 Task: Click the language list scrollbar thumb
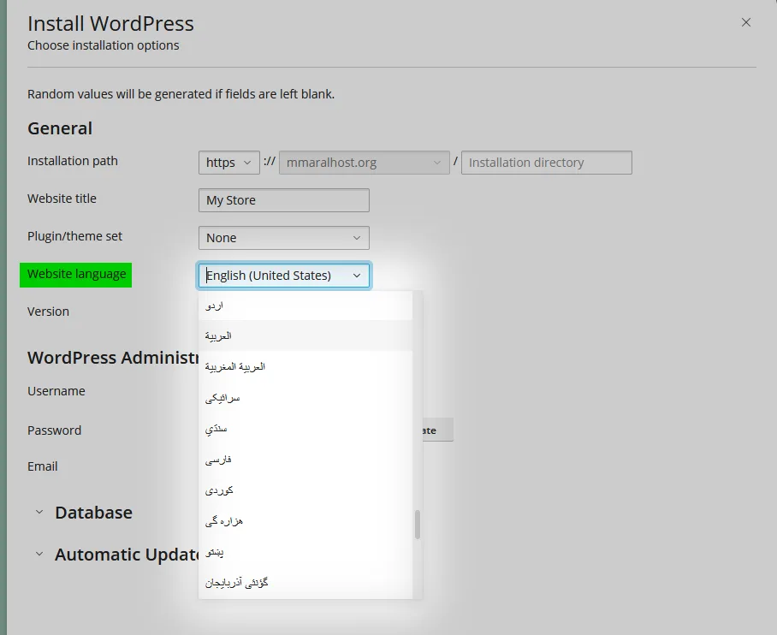(418, 524)
